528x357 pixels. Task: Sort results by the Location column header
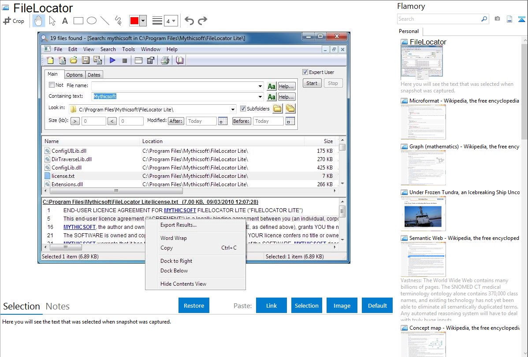coord(222,141)
